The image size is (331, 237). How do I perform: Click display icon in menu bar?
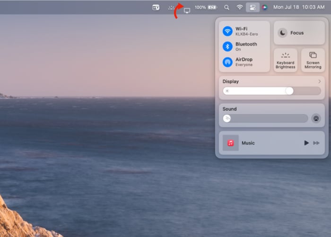pos(187,10)
